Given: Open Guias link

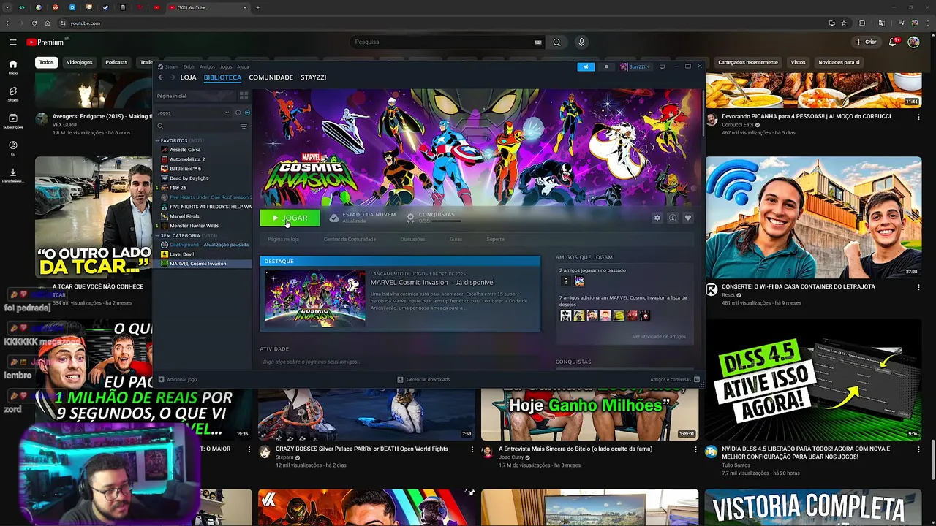Looking at the screenshot, I should pyautogui.click(x=456, y=239).
